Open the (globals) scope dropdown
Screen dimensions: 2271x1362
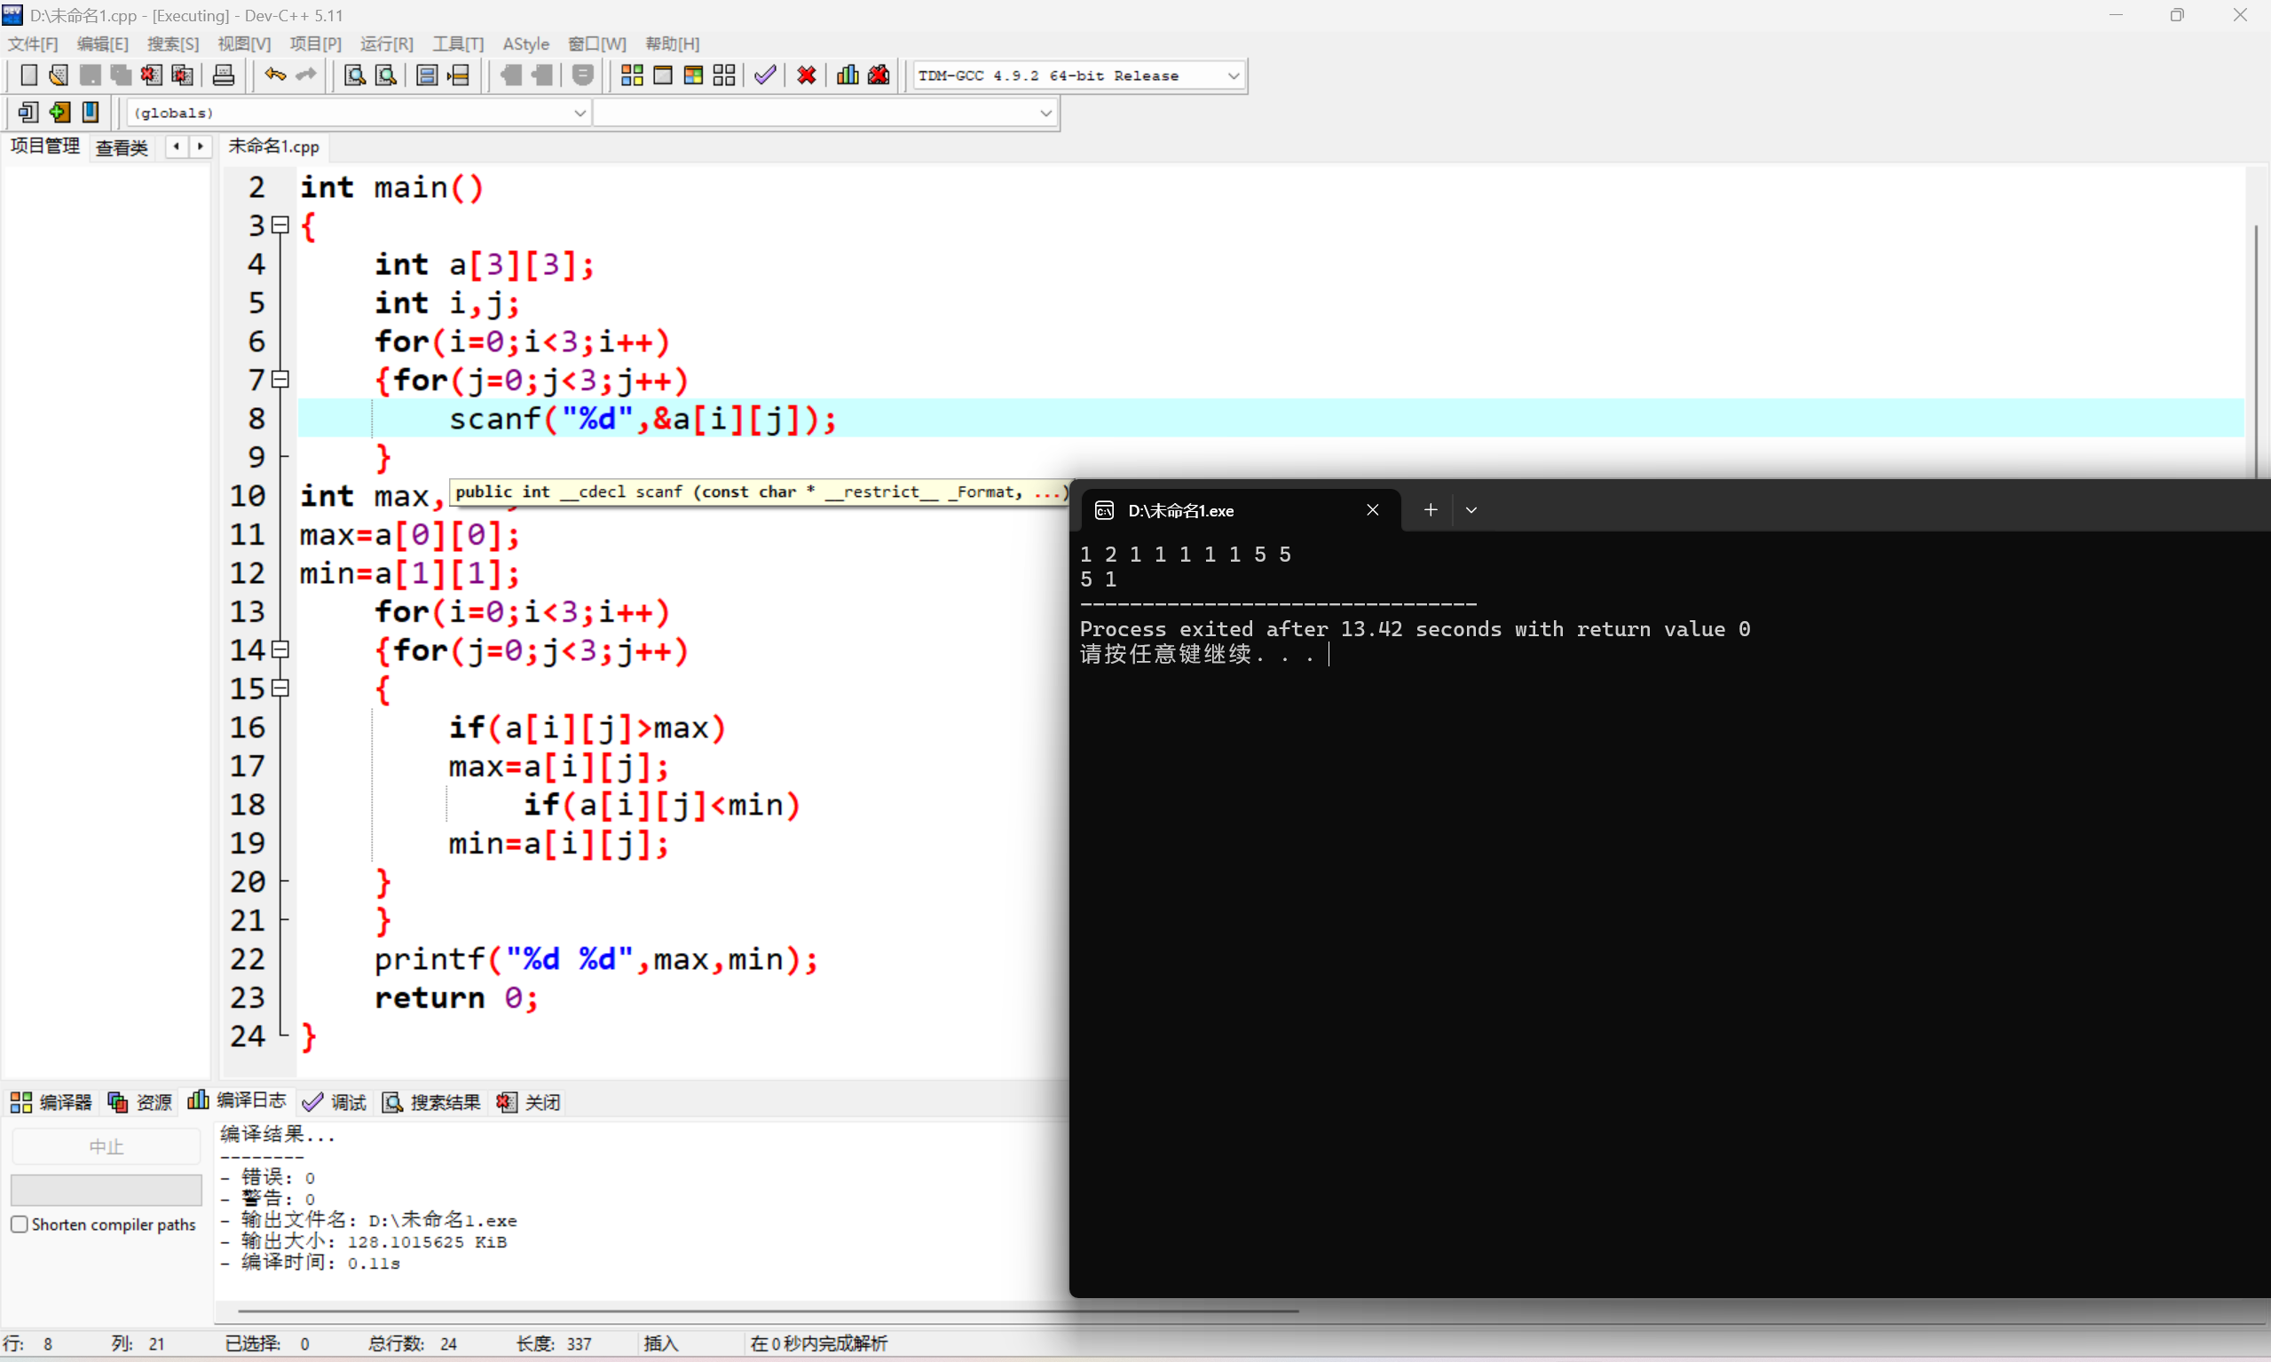[x=580, y=112]
